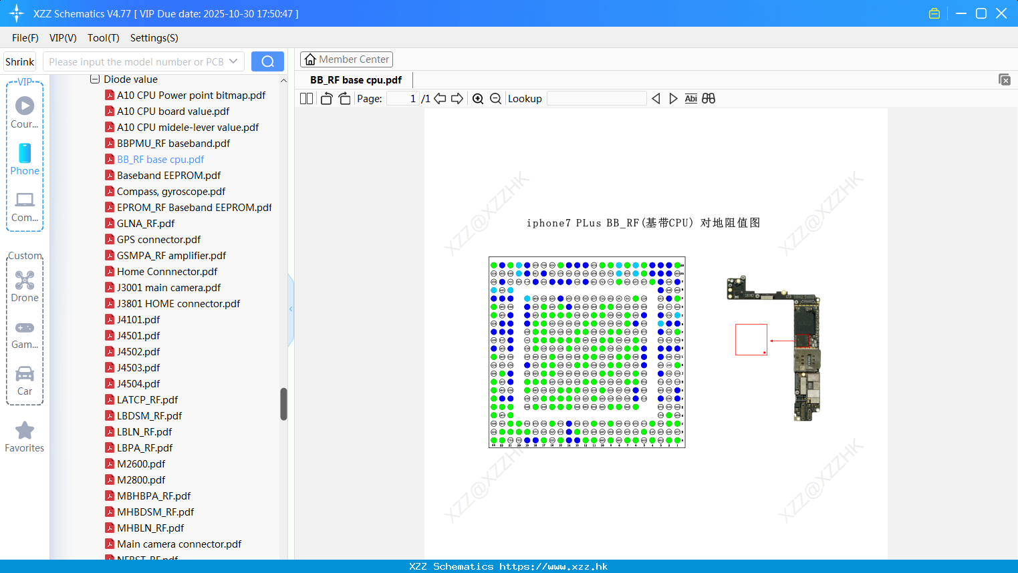The image size is (1018, 573).
Task: Open the Settings(S) menu
Action: (x=154, y=38)
